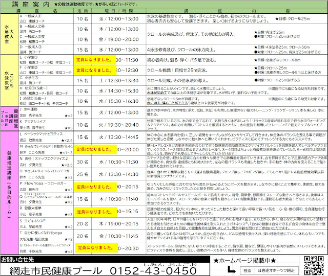Click the time 金 / 19:00~20:00 cell
Viewport: 328px width, 276px height.
pos(119,39)
